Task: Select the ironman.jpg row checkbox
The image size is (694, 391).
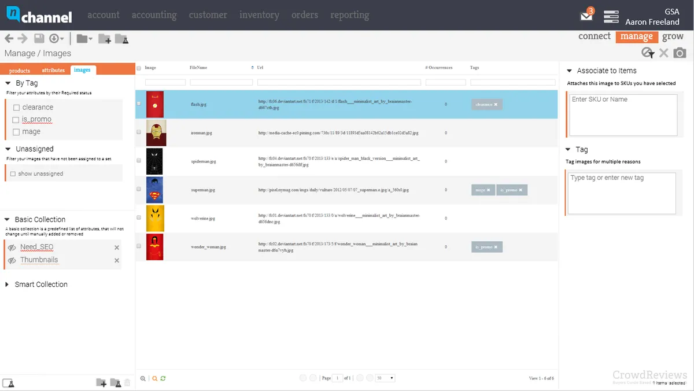Action: click(139, 132)
